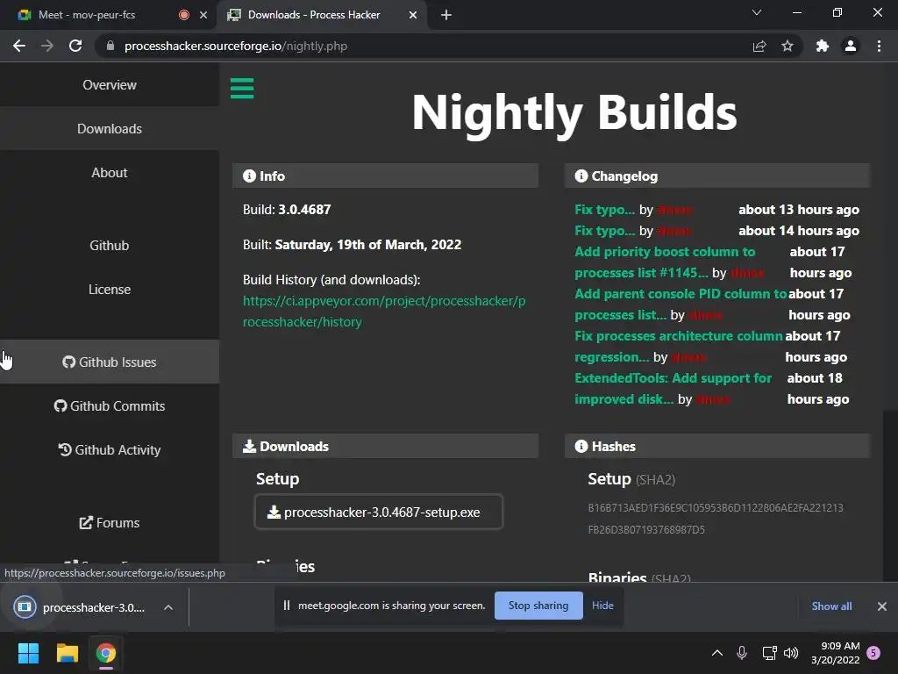Select the build number 3.0.4687 text
Viewport: 898px width, 674px height.
point(304,210)
